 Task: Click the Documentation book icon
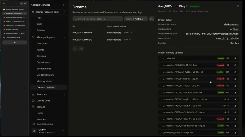(x=33, y=124)
